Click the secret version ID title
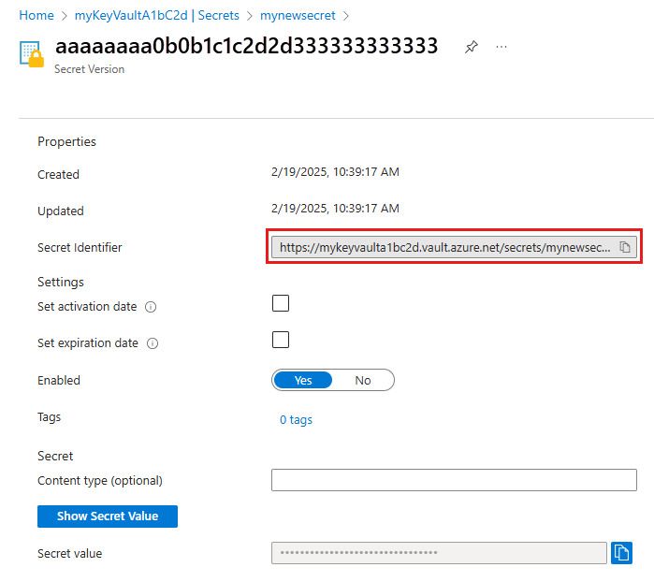Viewport: 654px width, 582px height. (246, 46)
